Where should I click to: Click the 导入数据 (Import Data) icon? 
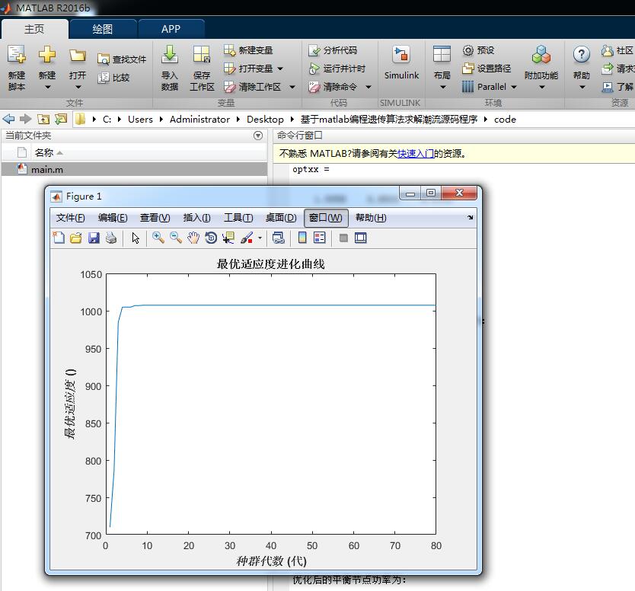point(169,55)
